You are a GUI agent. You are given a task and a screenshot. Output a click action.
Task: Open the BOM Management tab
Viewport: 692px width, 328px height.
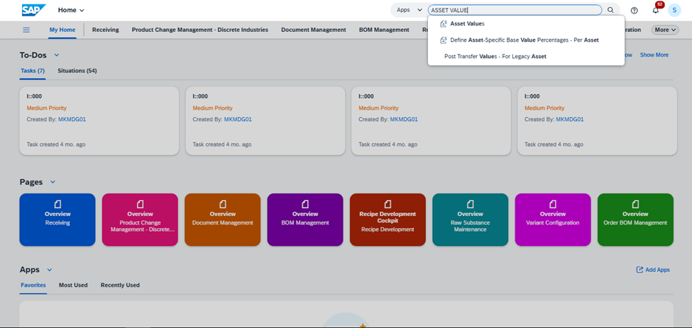(x=384, y=30)
